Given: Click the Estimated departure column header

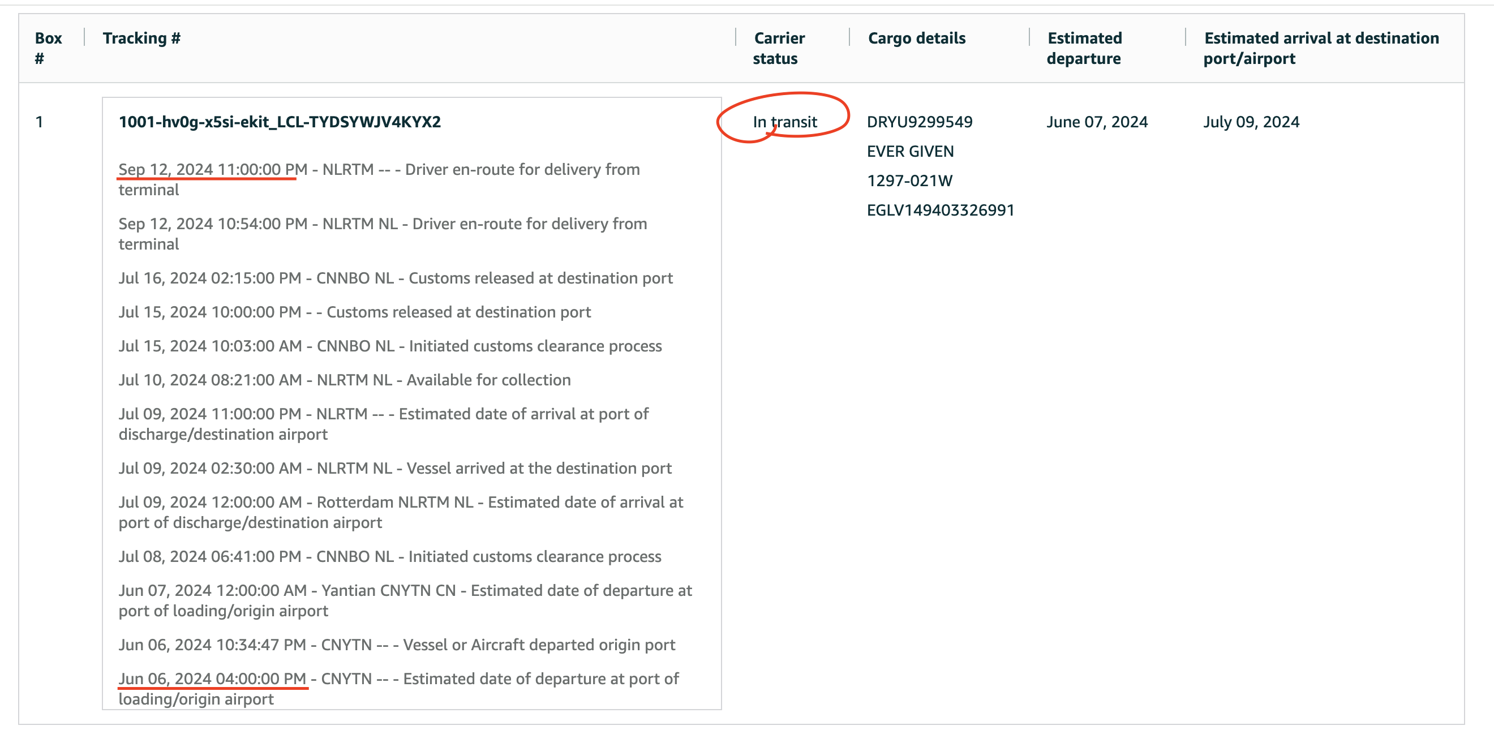Looking at the screenshot, I should pos(1084,48).
